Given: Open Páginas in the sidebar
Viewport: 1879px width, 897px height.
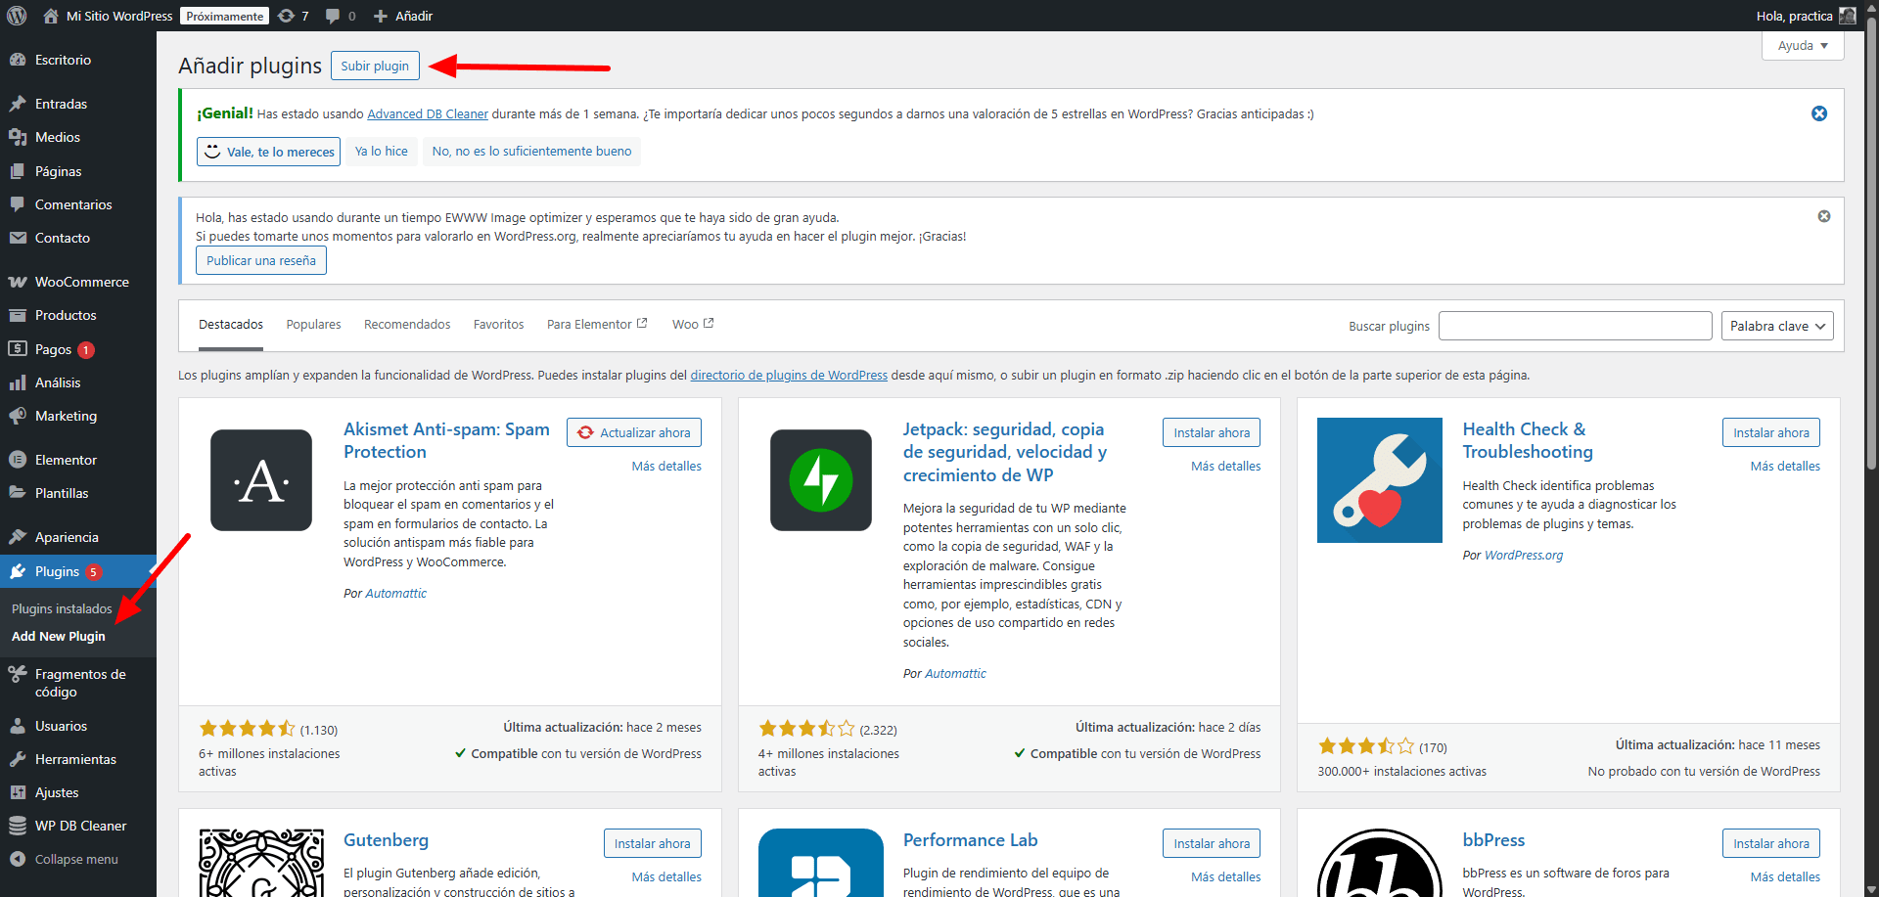Looking at the screenshot, I should [78, 171].
